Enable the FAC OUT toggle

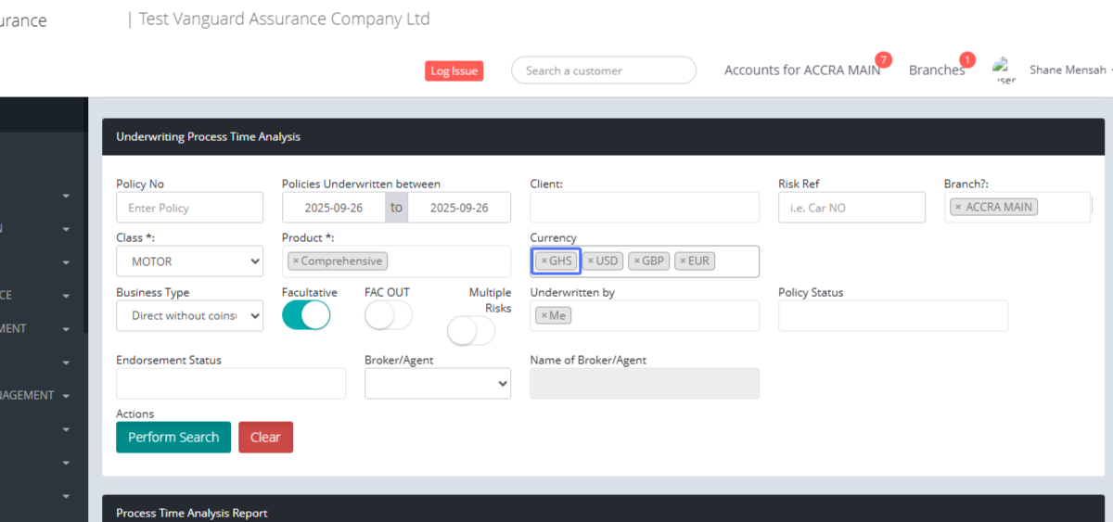(389, 315)
